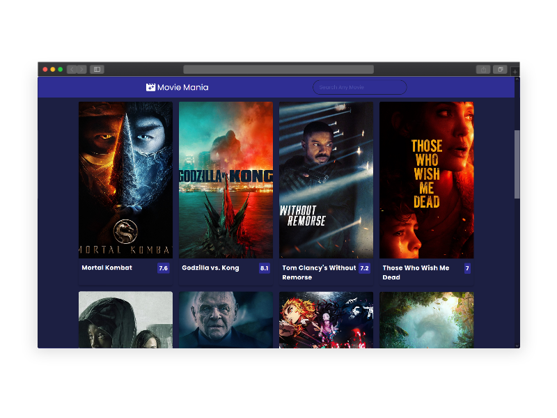Open the Mortal Kombat poster
This screenshot has width=557, height=418.
coord(126,180)
